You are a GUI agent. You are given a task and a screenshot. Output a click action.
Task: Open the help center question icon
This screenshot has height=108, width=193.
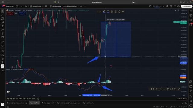pyautogui.click(x=191, y=105)
